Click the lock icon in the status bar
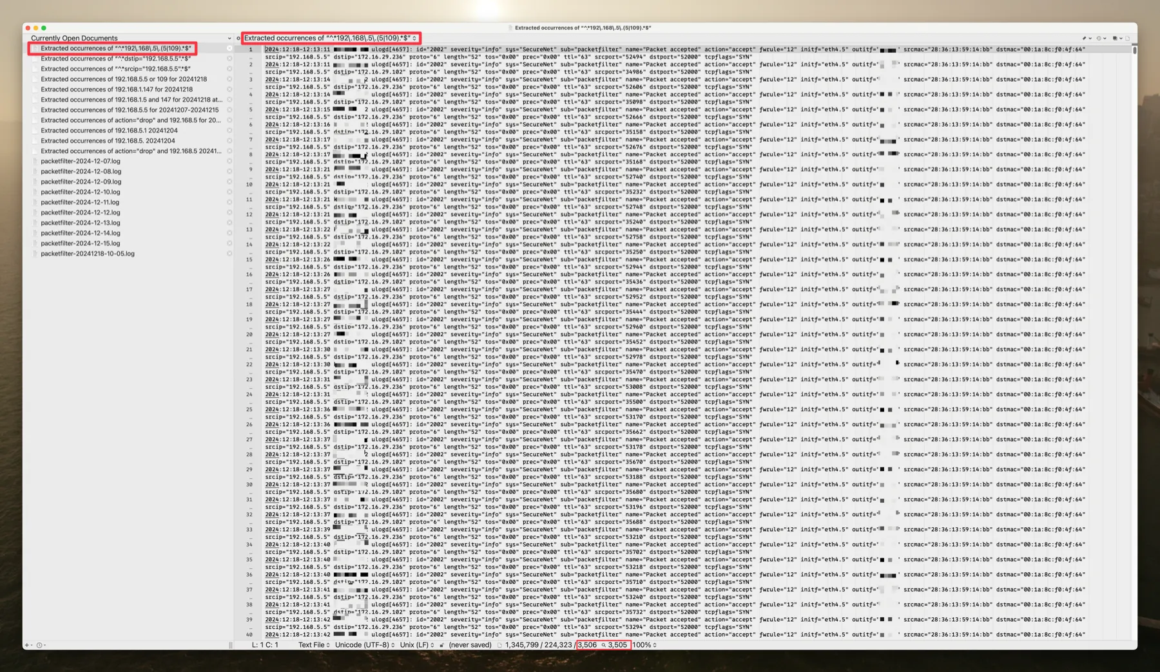Screen dimensions: 1160x672 pyautogui.click(x=441, y=644)
